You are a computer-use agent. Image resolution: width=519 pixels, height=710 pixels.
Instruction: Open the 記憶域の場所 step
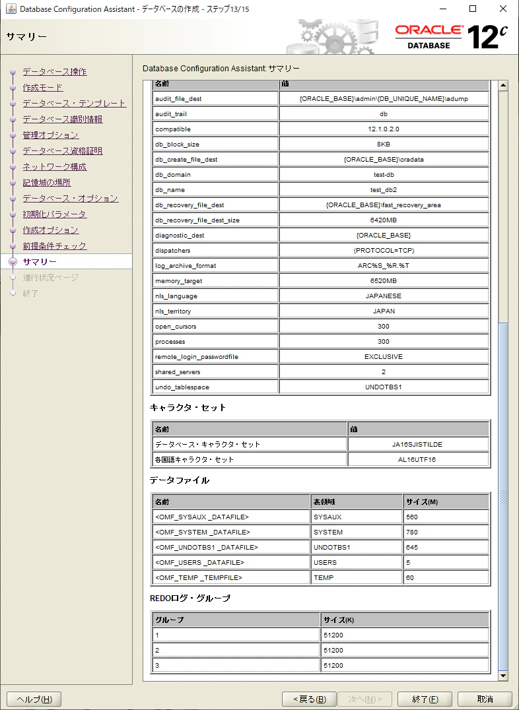(47, 183)
